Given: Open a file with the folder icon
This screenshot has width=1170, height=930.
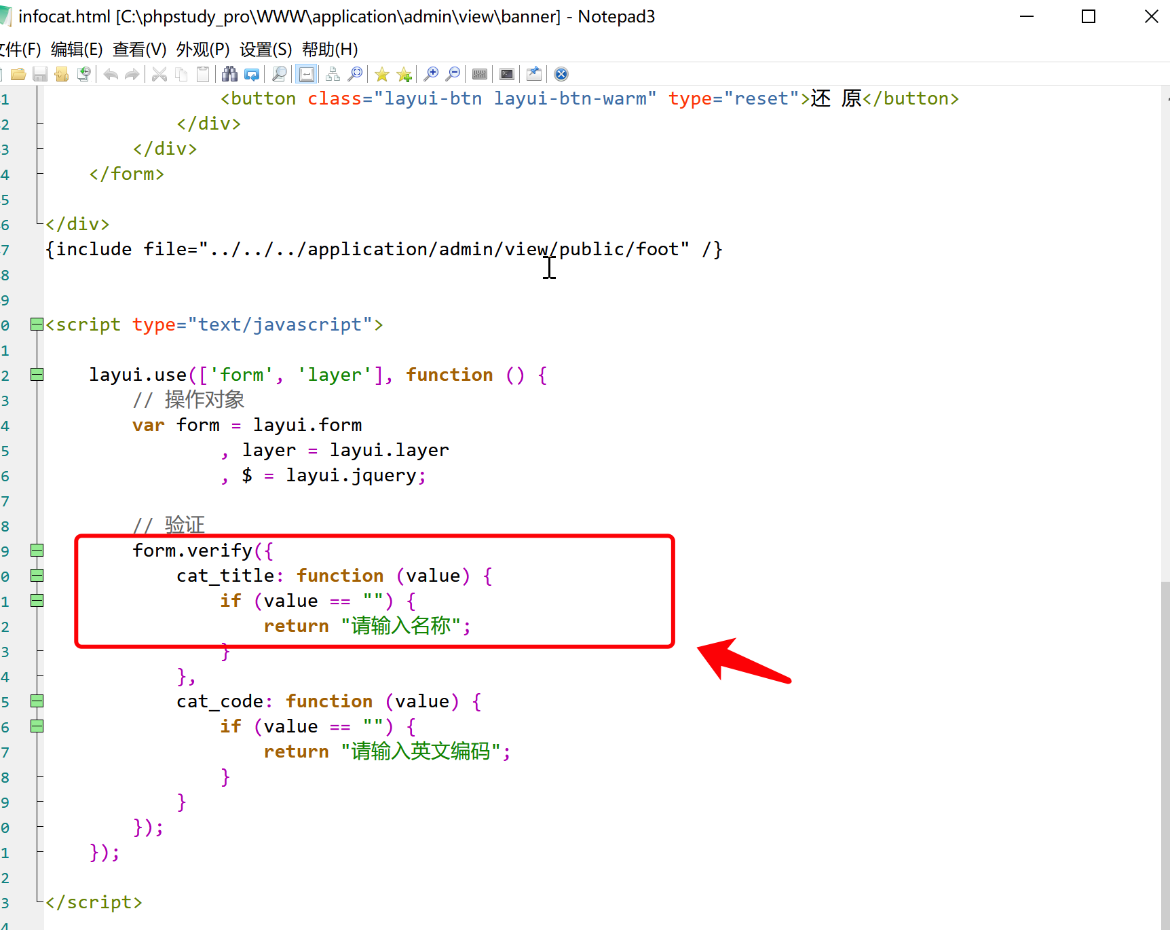Looking at the screenshot, I should pos(18,74).
